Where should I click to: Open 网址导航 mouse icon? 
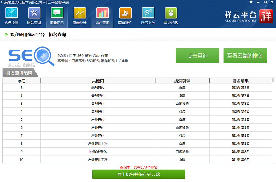(171, 13)
